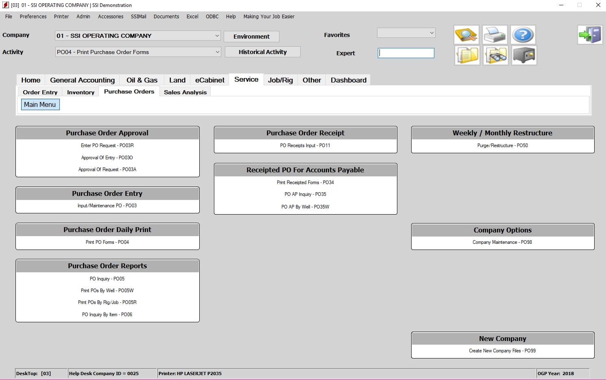Click the printer icon button

[495, 35]
